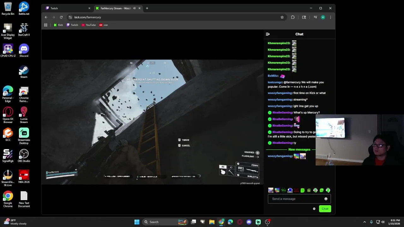Switch to the Twitch tab

67,8
